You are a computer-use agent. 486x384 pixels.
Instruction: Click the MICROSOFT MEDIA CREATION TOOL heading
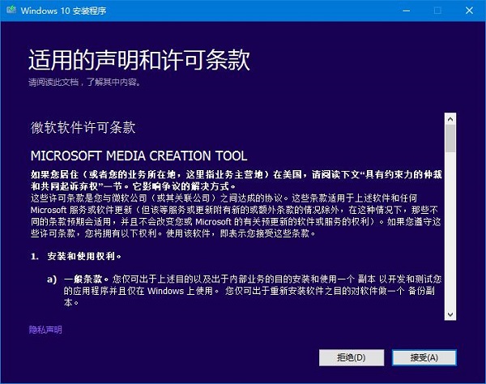click(x=139, y=156)
